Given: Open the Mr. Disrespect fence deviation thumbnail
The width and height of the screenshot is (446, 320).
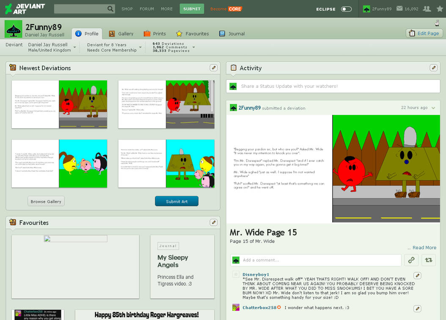Looking at the screenshot, I should pos(59,104).
